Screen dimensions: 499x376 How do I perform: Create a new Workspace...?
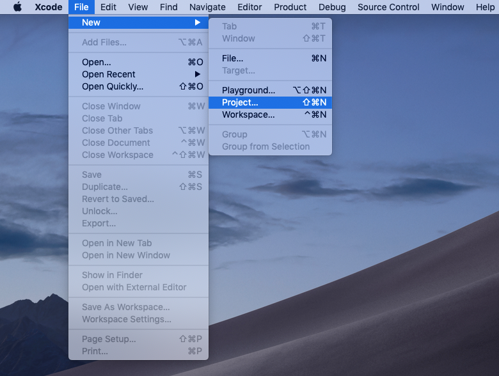270,114
